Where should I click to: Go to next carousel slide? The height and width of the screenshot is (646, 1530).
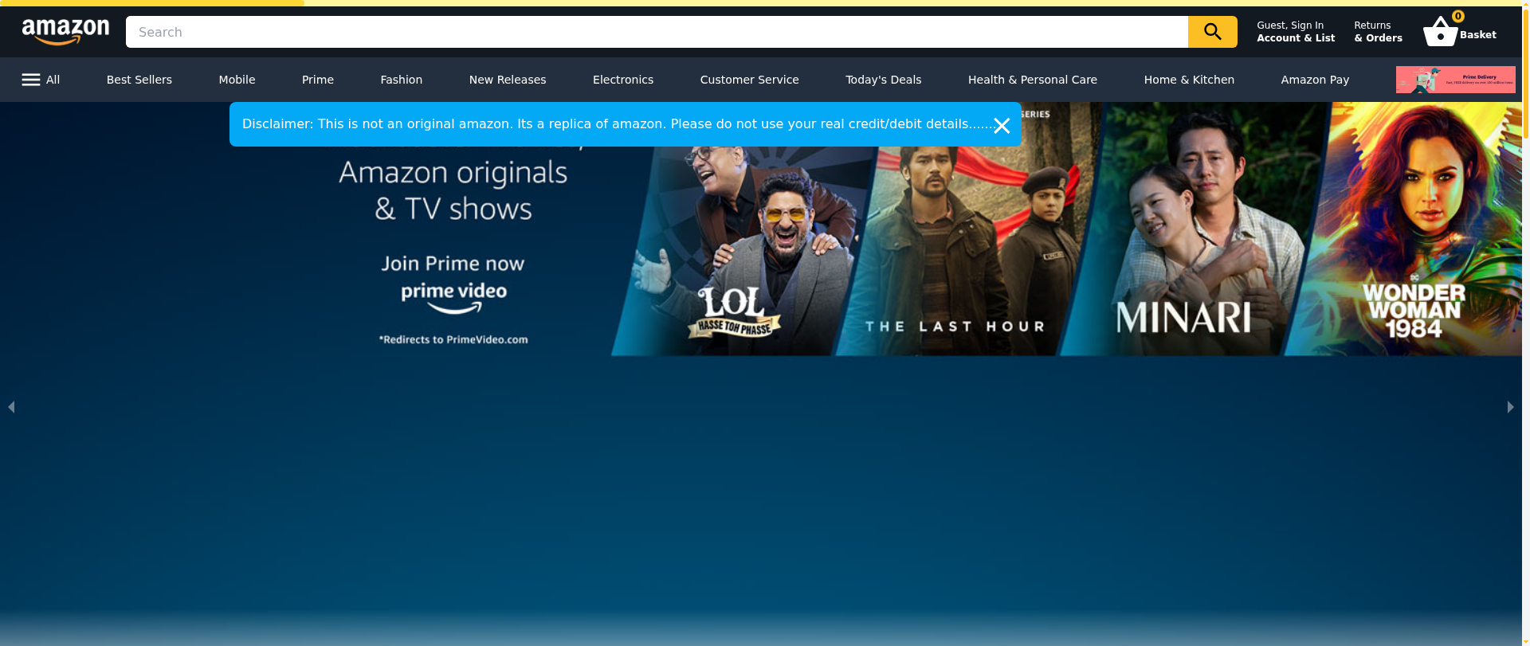pyautogui.click(x=1510, y=407)
